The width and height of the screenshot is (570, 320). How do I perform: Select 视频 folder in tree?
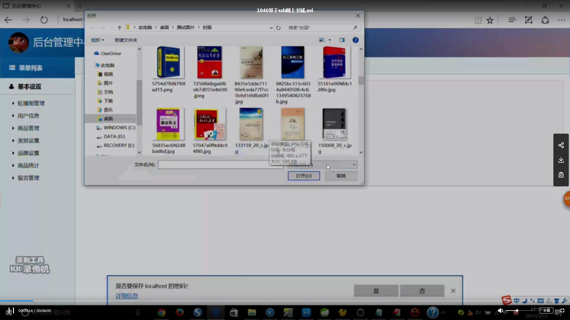pos(105,74)
